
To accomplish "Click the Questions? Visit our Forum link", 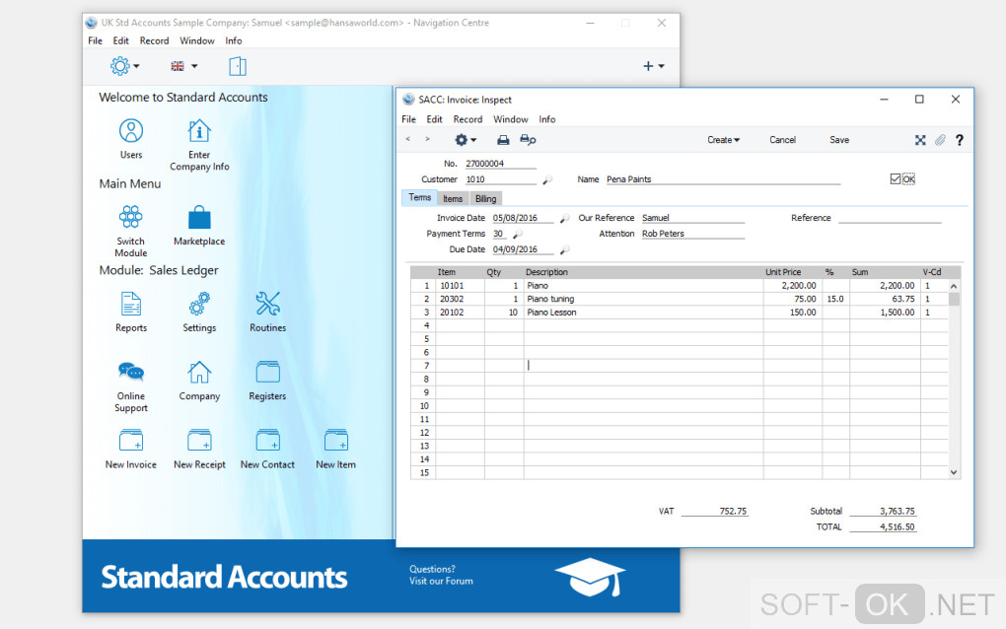I will pos(441,575).
